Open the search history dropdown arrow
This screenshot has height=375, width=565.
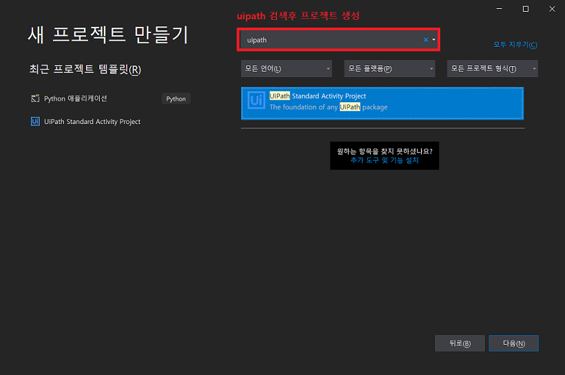(433, 40)
